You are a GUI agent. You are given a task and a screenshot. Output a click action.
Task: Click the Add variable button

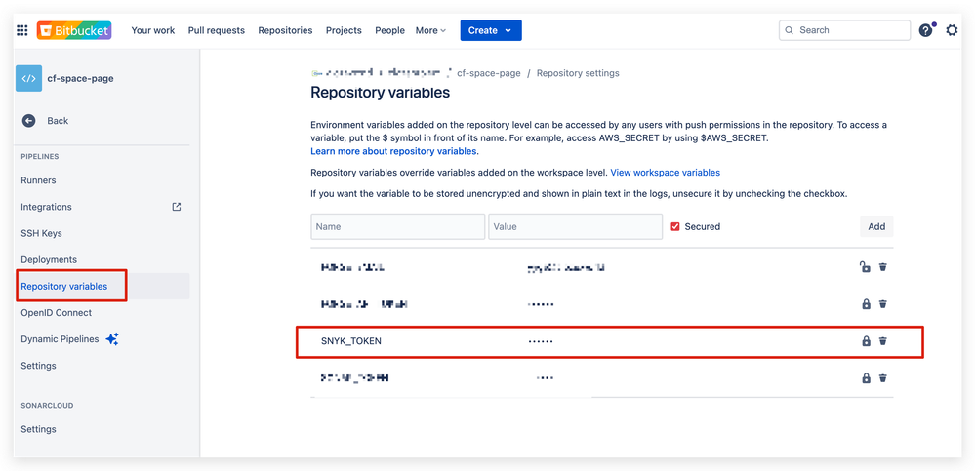coord(876,227)
